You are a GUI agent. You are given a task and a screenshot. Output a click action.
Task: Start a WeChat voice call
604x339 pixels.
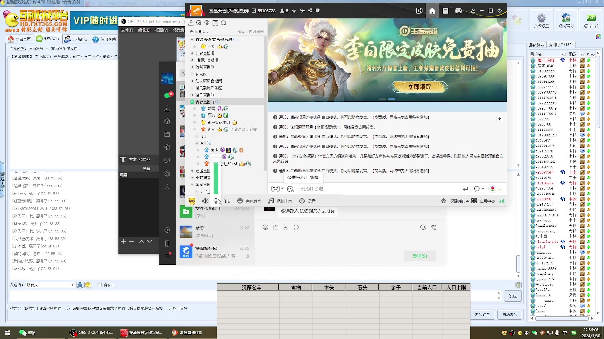(433, 227)
